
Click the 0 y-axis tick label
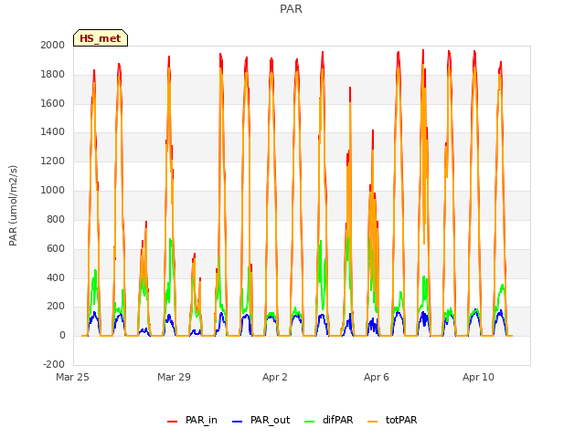62,335
